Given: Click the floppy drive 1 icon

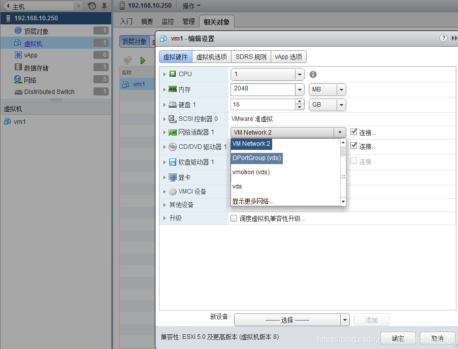Looking at the screenshot, I should coord(173,162).
